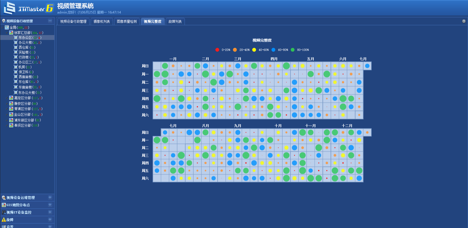This screenshot has width=468, height=228.
Task: Open the 图像质量检测 tab
Action: click(x=127, y=22)
